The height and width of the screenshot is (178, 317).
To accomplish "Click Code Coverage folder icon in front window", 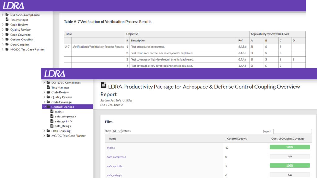I will (48, 102).
